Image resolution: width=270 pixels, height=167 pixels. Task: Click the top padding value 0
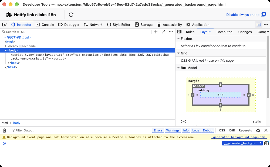(x=220, y=89)
